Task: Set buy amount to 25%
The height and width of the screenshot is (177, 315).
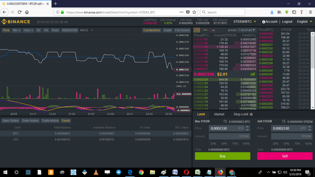Action: pos(213,144)
